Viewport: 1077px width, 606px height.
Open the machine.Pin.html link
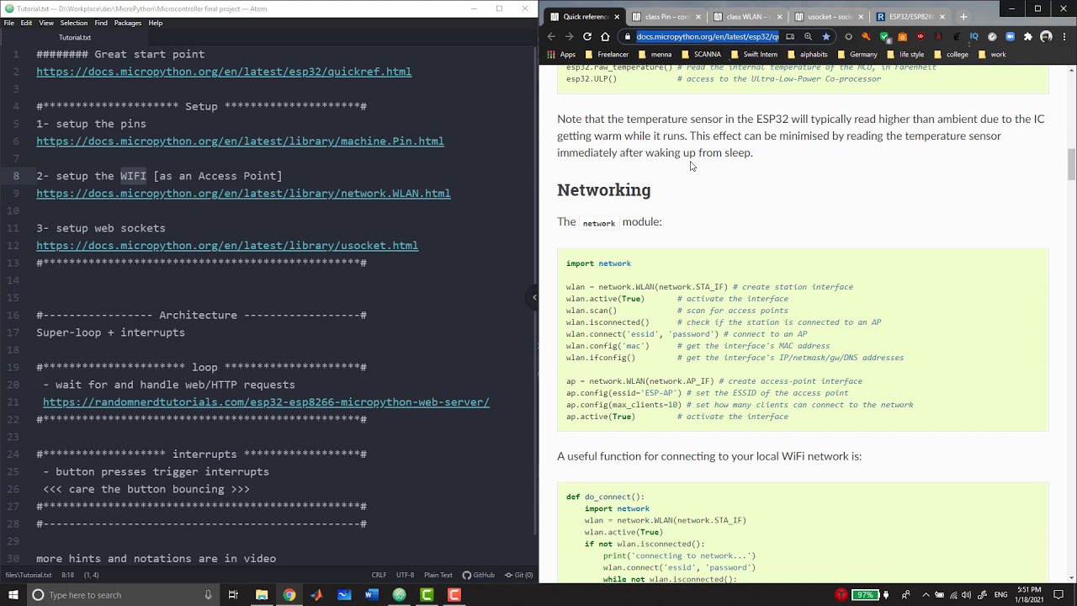[x=240, y=141]
